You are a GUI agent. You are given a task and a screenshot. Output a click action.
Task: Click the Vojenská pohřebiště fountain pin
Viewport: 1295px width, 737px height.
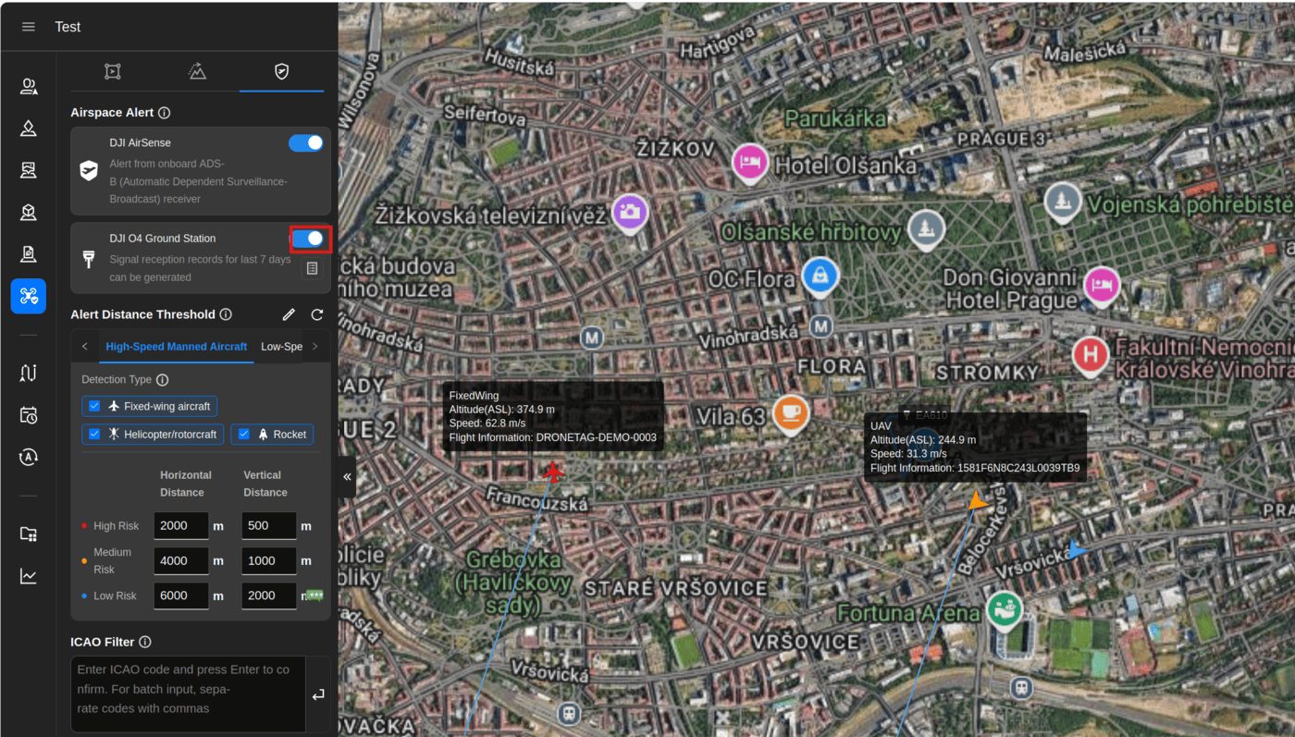click(x=1064, y=202)
